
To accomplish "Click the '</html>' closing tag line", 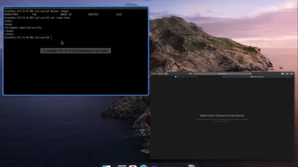I will (x=9, y=34).
